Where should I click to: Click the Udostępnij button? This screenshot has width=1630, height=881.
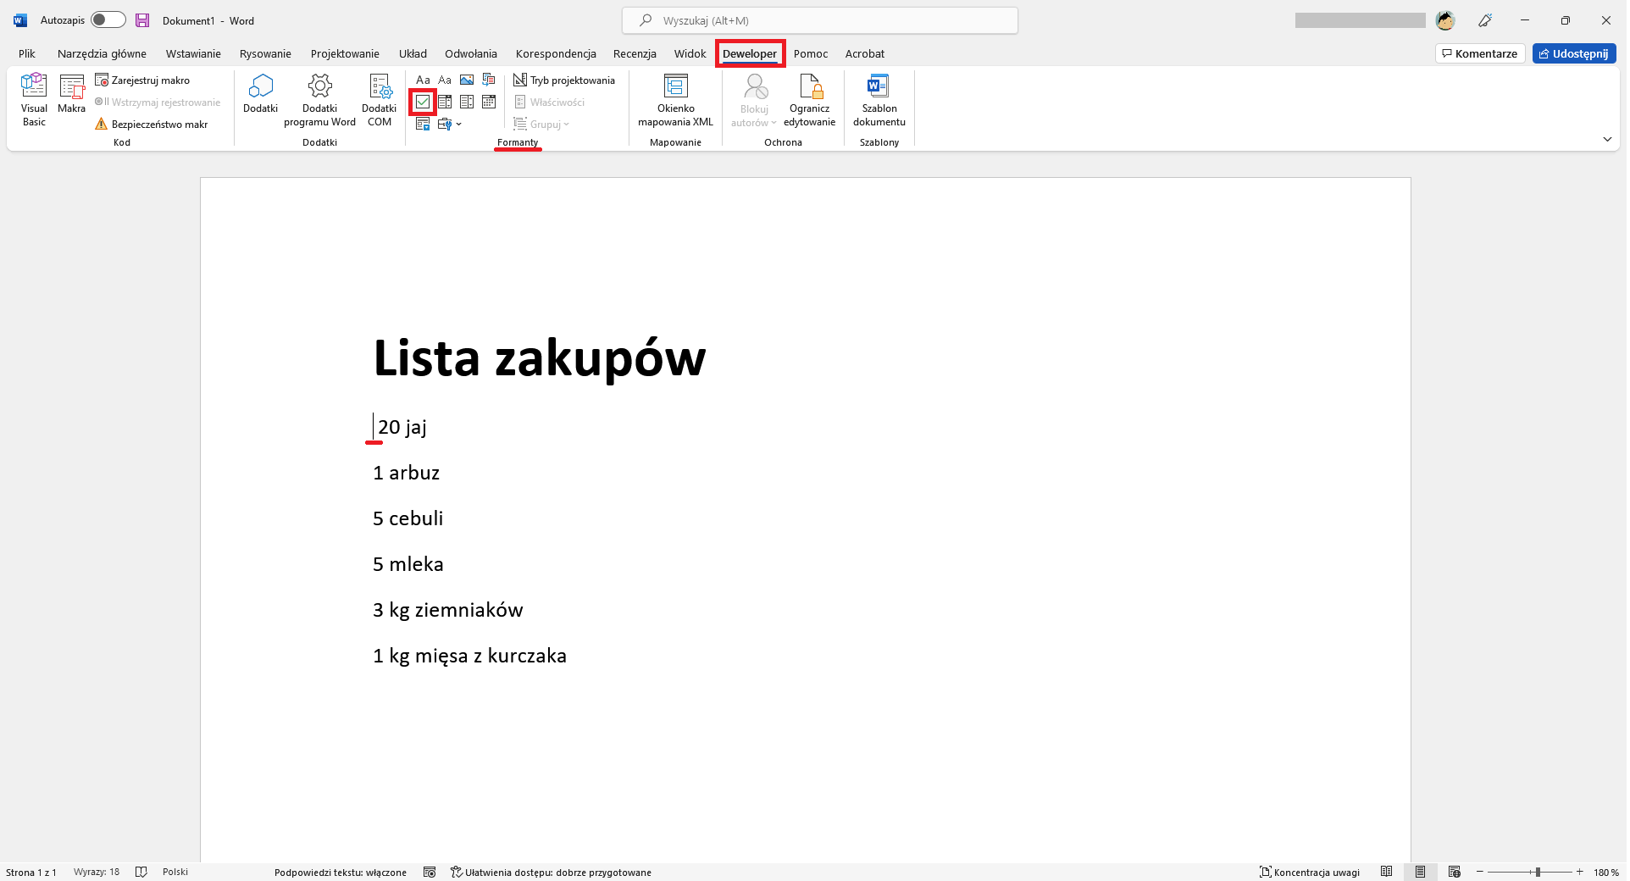tap(1574, 53)
